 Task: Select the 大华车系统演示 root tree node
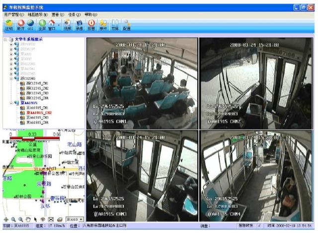(x=28, y=39)
